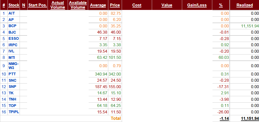
Task: Sort by the Realized column
Action: pos(244,5)
